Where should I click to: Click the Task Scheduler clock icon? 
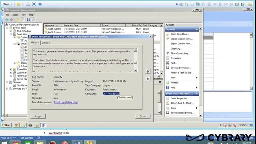point(14,31)
